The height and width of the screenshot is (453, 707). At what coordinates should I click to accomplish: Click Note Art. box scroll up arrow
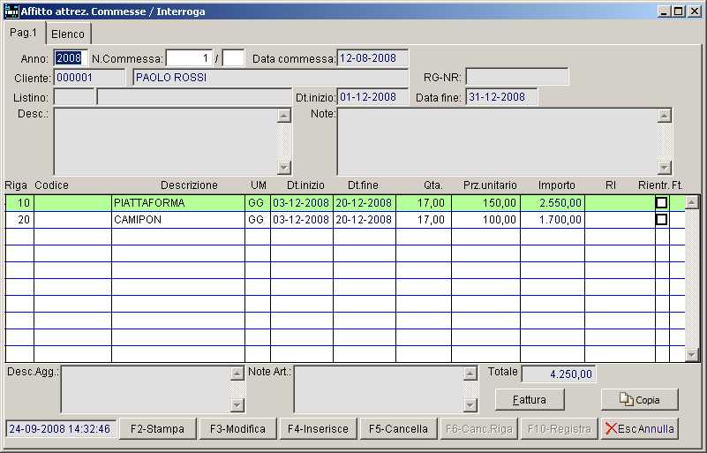click(x=470, y=374)
